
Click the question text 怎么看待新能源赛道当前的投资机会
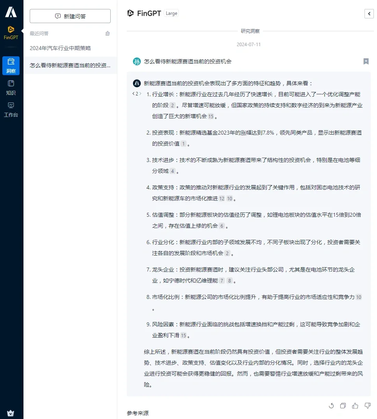pyautogui.click(x=188, y=61)
